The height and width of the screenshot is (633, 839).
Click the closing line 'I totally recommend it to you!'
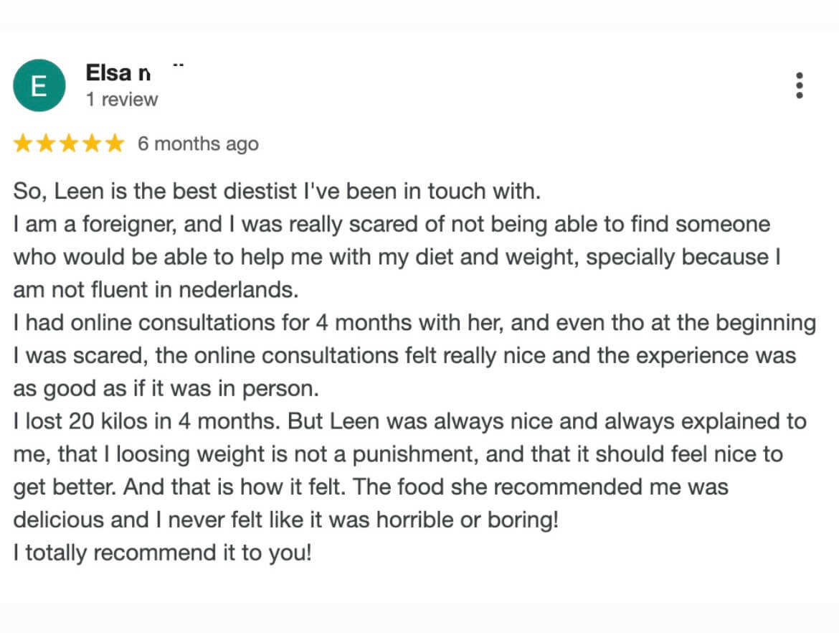tap(162, 553)
